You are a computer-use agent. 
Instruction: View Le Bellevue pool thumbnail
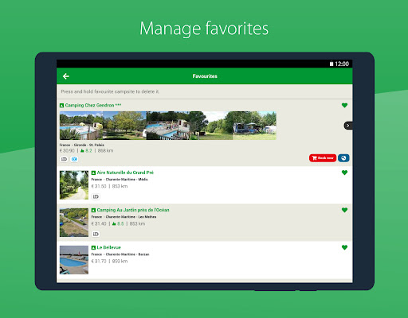click(x=74, y=260)
